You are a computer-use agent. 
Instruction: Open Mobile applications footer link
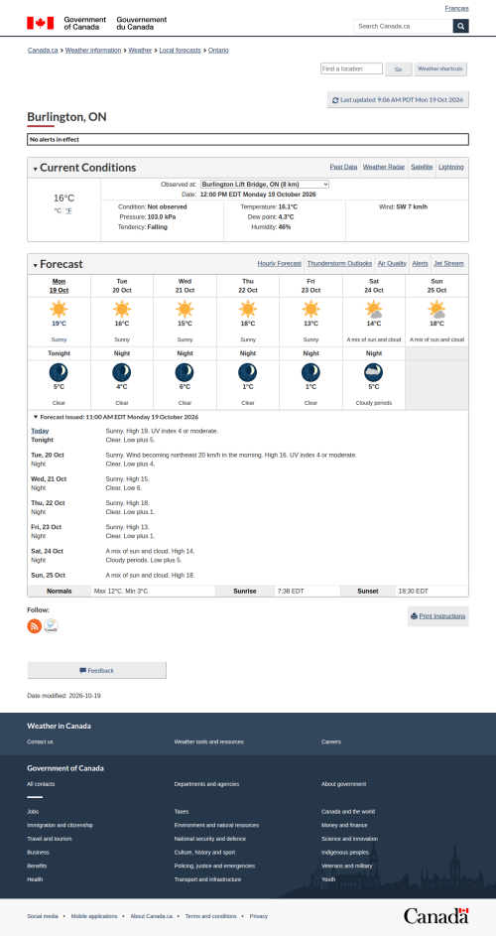tap(94, 916)
